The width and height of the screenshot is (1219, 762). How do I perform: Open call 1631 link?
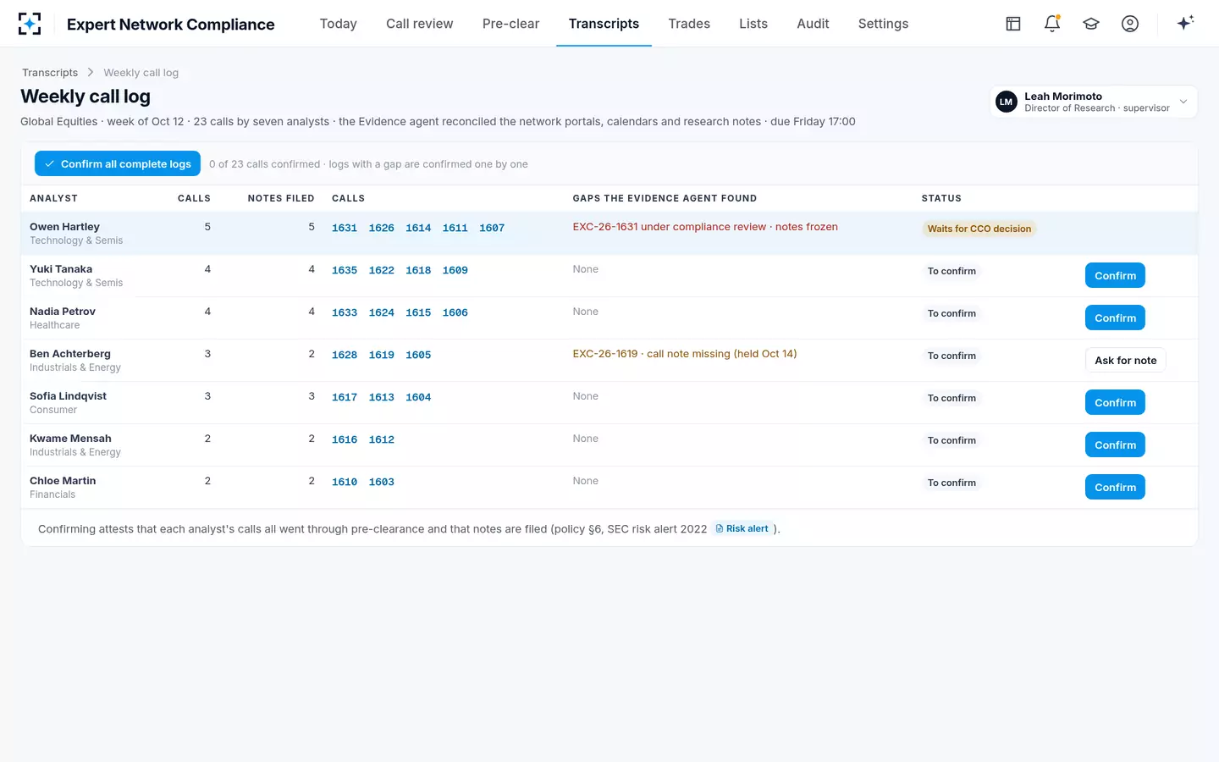(x=345, y=228)
